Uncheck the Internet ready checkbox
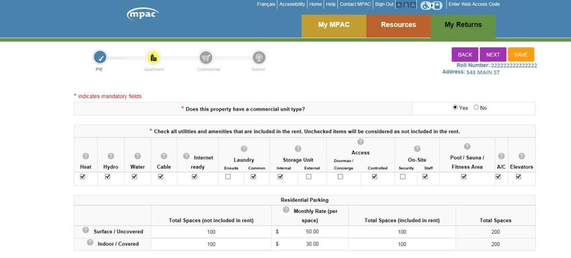The height and width of the screenshot is (258, 571). click(194, 177)
